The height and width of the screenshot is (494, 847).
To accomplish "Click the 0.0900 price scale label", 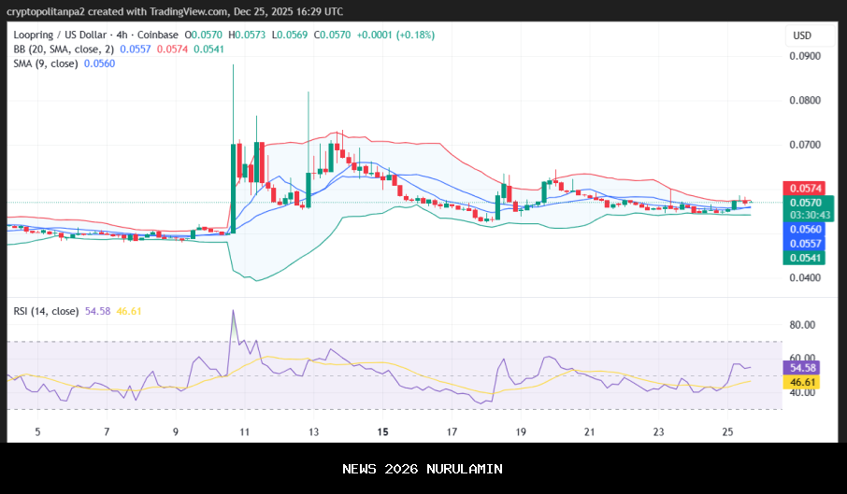I will point(804,56).
